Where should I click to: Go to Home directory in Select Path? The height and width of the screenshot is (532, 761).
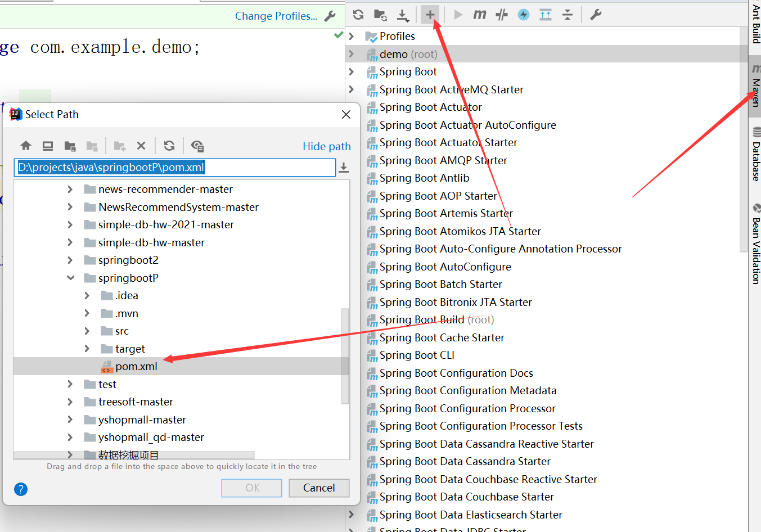pyautogui.click(x=26, y=146)
